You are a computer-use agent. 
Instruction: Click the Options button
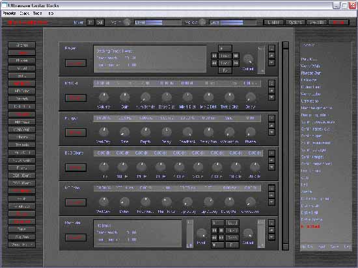pyautogui.click(x=295, y=22)
